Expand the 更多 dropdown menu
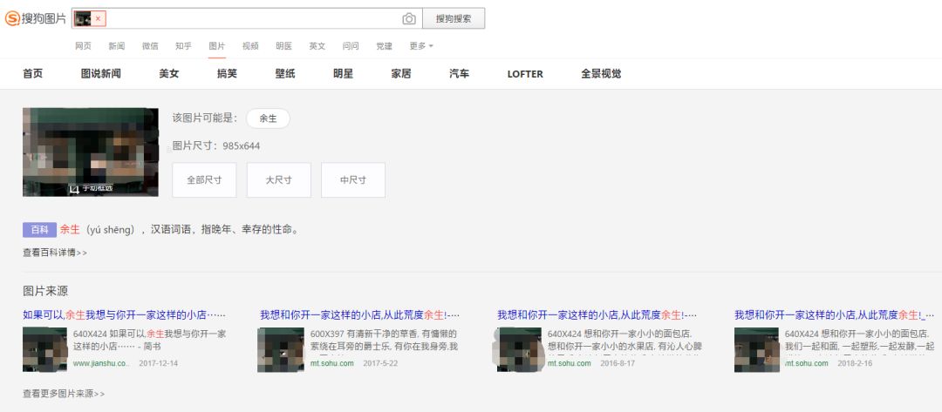Screen dimensions: 942x412 coord(420,46)
